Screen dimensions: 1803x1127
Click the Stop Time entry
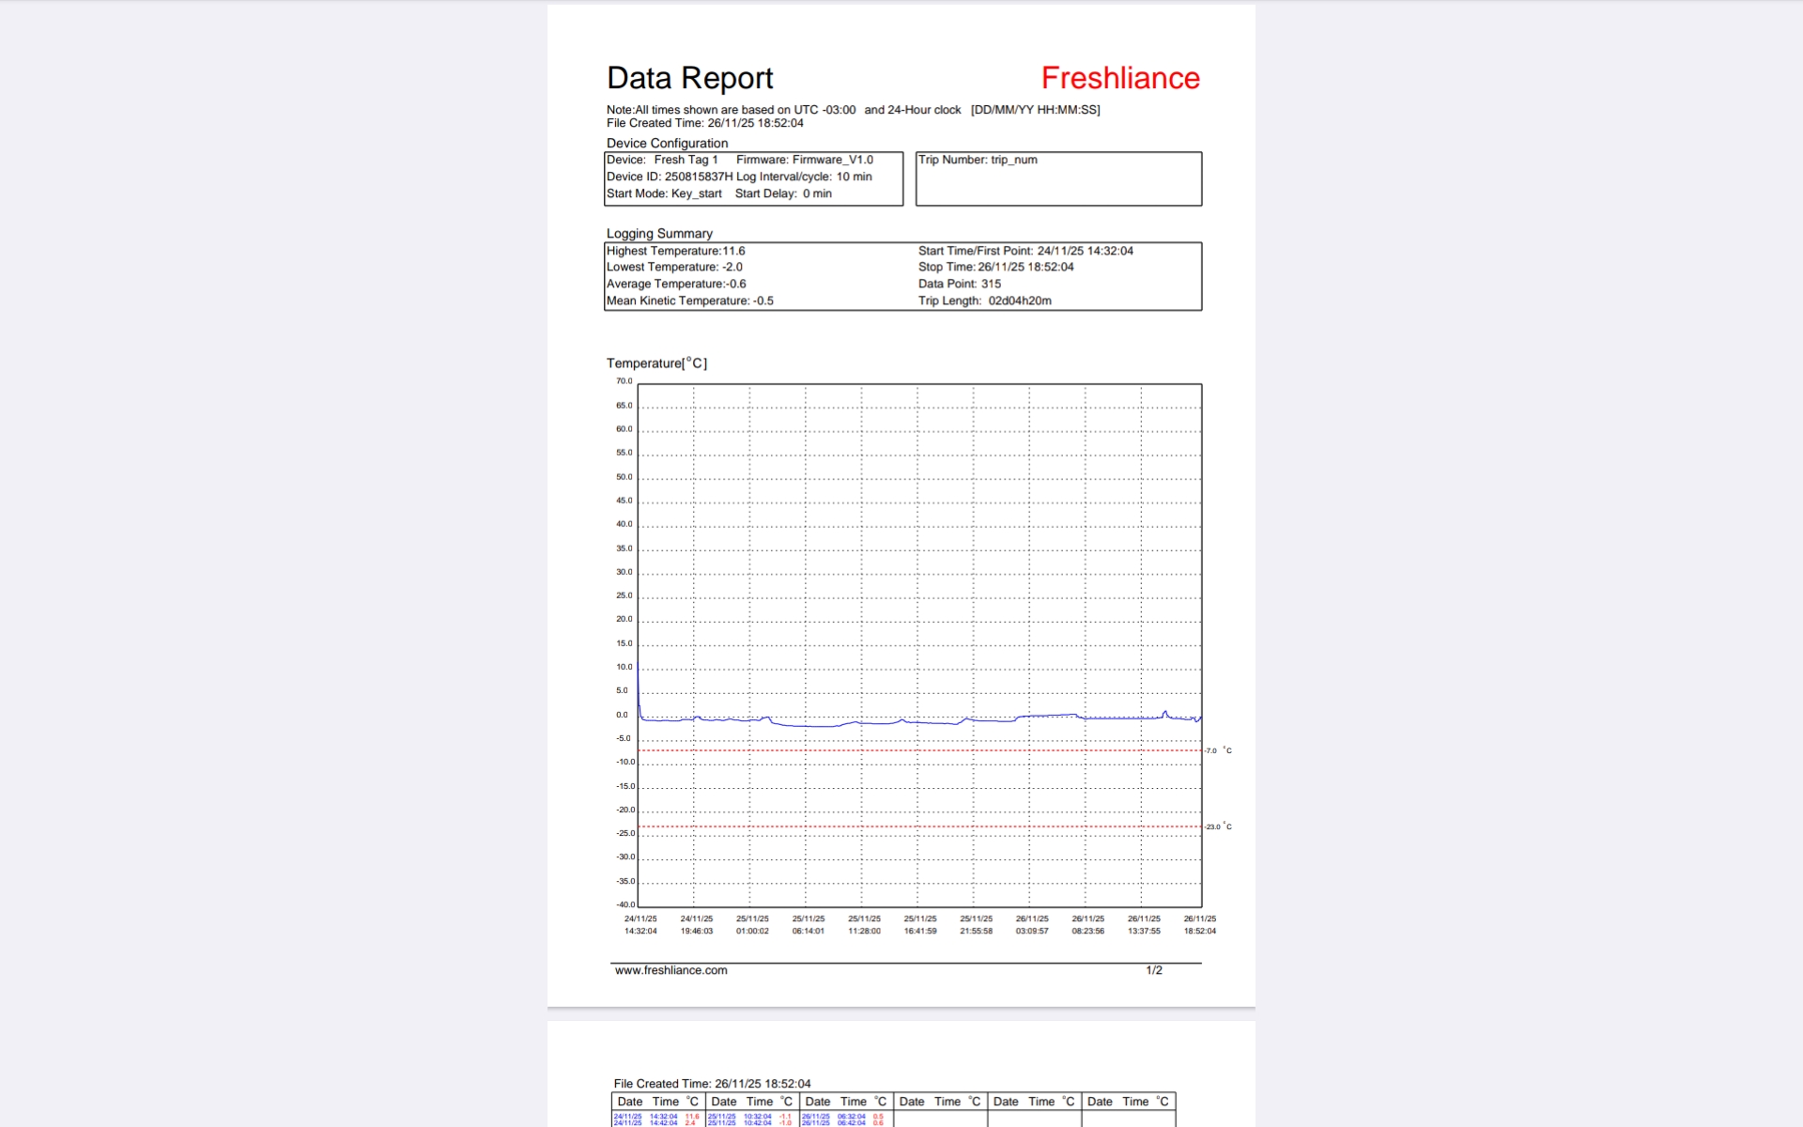pos(995,267)
